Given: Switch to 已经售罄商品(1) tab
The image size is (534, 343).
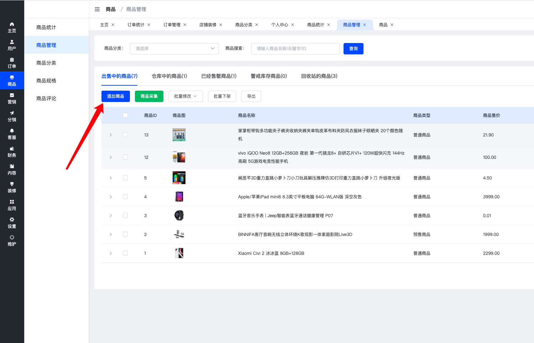Looking at the screenshot, I should pos(219,76).
